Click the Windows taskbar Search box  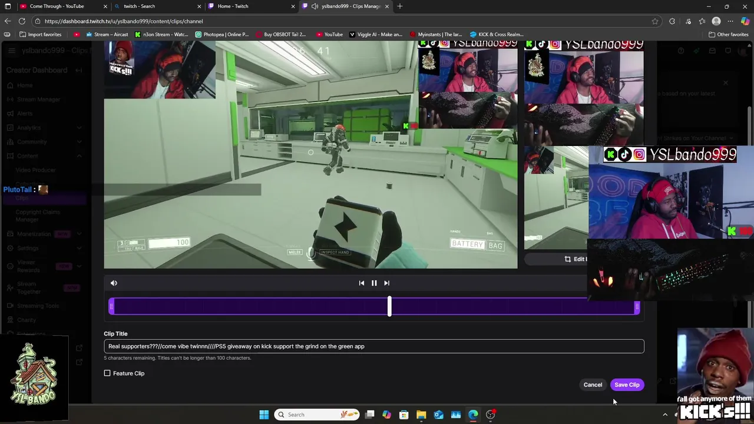[x=318, y=415]
